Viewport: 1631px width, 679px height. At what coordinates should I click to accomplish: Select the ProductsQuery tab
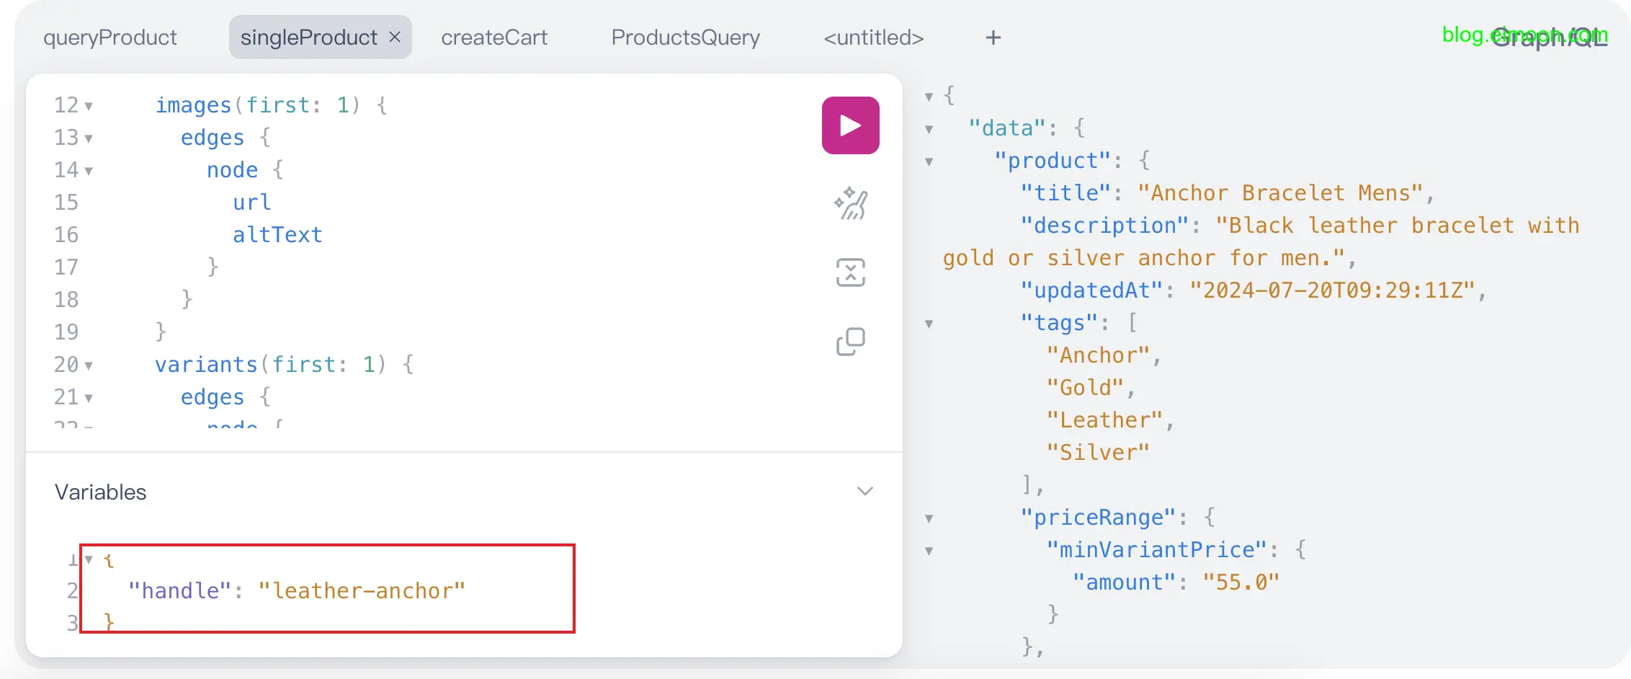pos(685,37)
